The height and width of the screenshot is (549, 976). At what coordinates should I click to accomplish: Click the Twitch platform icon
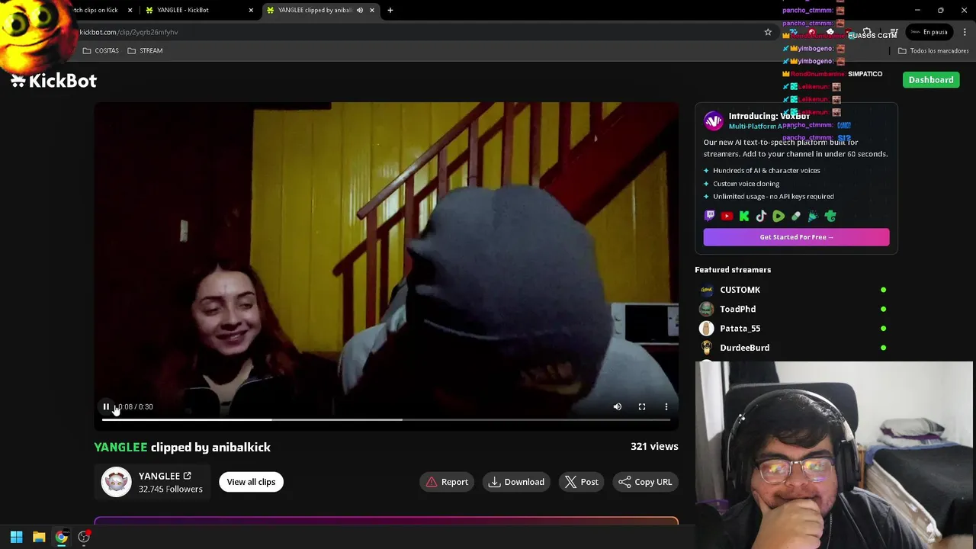tap(710, 217)
